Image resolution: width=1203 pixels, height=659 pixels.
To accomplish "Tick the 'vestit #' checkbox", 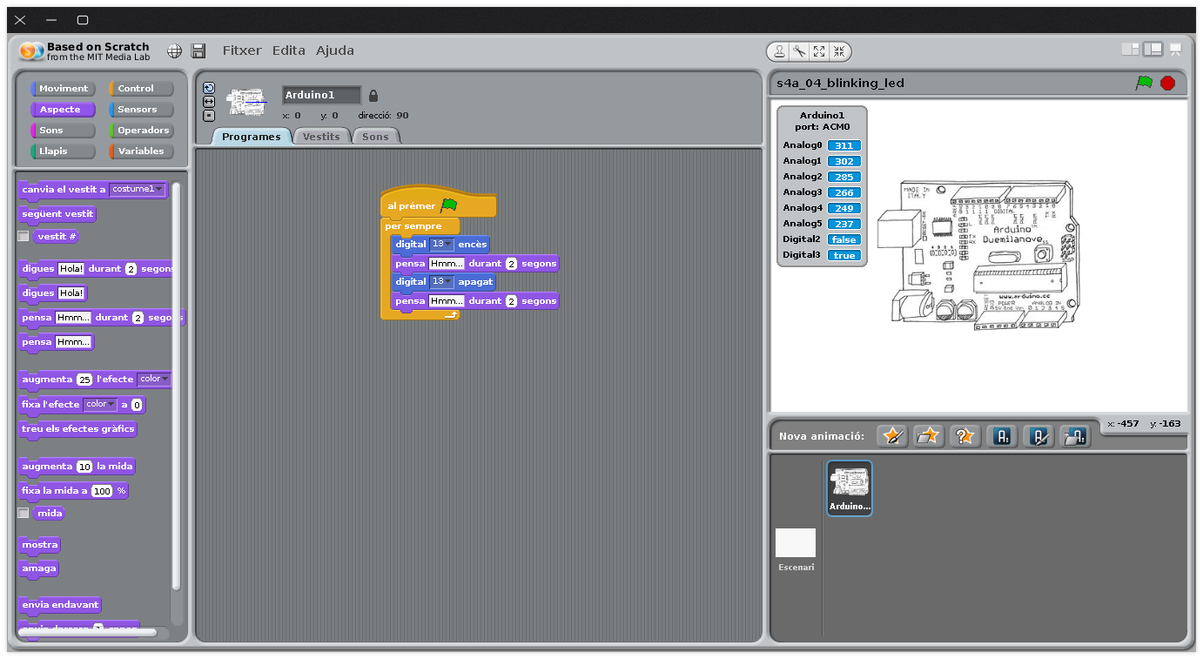I will [24, 236].
